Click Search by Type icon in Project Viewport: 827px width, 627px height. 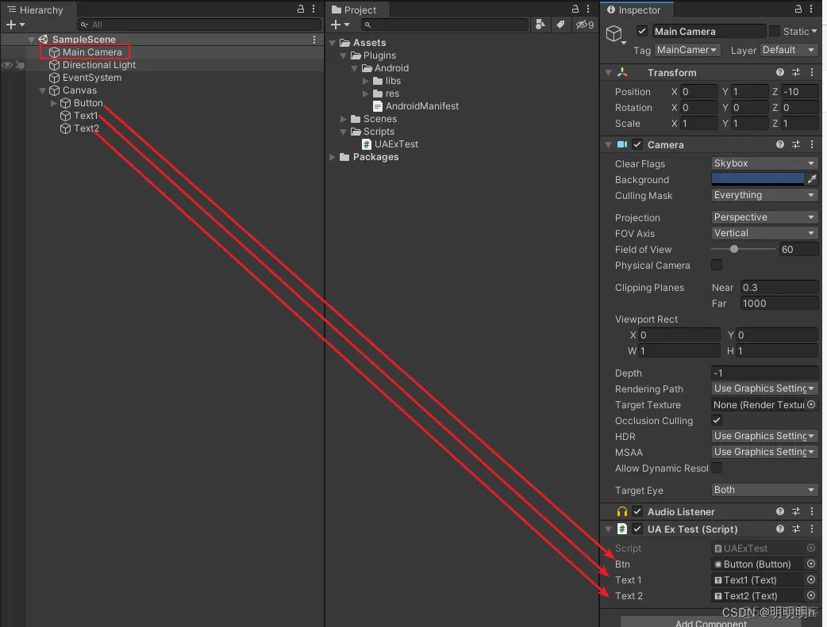click(540, 25)
